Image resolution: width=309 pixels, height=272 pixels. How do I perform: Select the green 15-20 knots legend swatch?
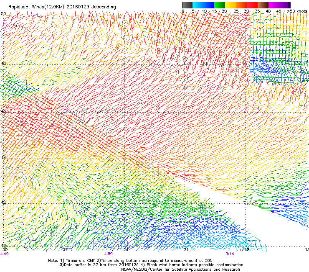220,5
